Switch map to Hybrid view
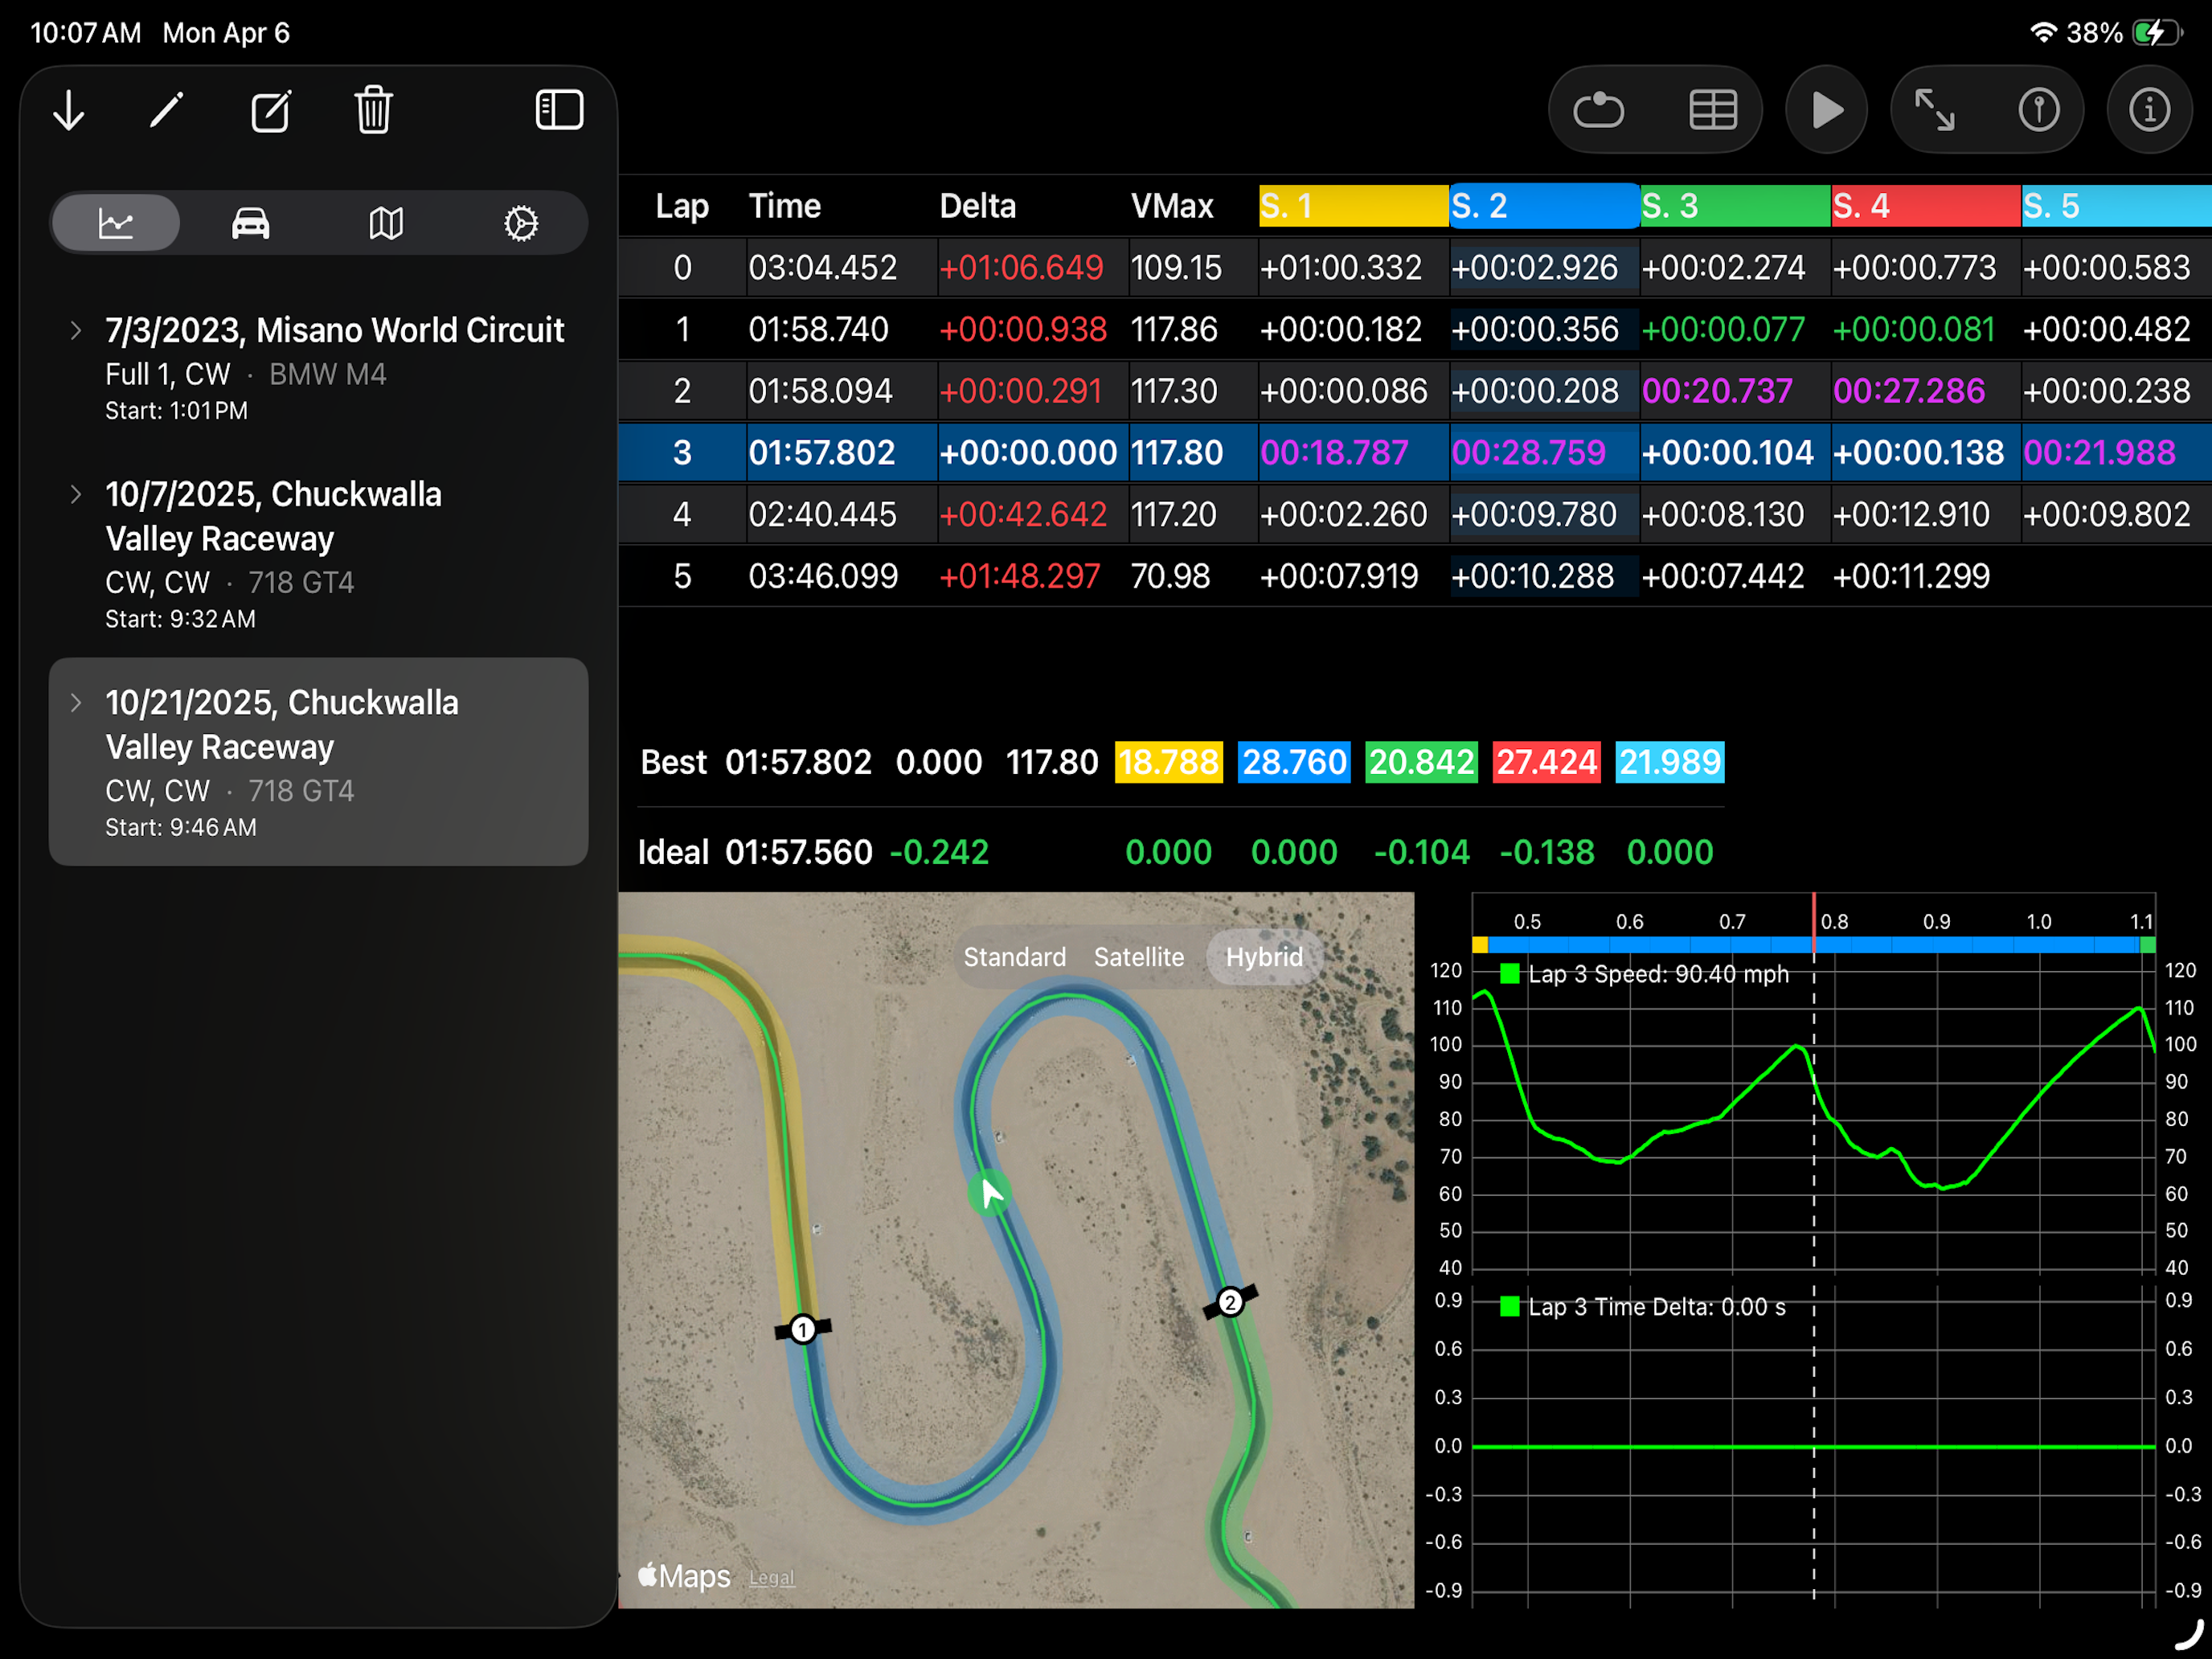The width and height of the screenshot is (2212, 1659). point(1264,957)
